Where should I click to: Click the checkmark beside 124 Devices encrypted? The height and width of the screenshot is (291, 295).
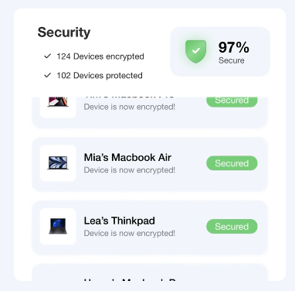[48, 56]
